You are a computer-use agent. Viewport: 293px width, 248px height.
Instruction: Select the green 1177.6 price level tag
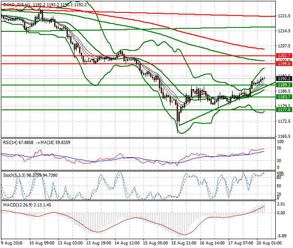tap(283, 109)
